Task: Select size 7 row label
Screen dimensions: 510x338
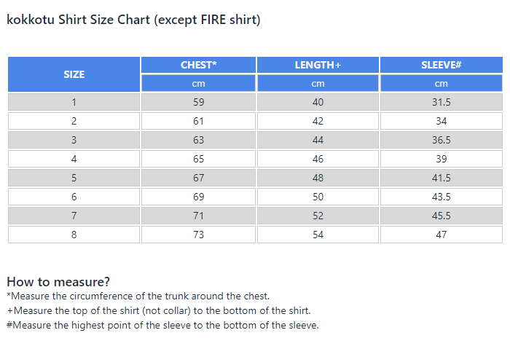Action: coord(74,216)
